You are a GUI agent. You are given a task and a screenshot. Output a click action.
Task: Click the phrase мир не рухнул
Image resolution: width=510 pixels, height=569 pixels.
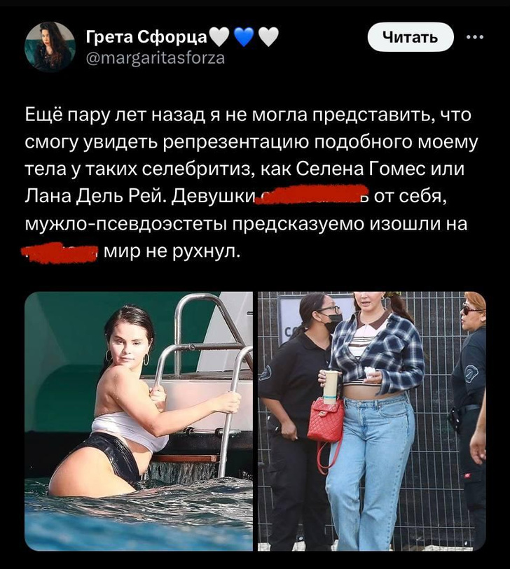(172, 251)
